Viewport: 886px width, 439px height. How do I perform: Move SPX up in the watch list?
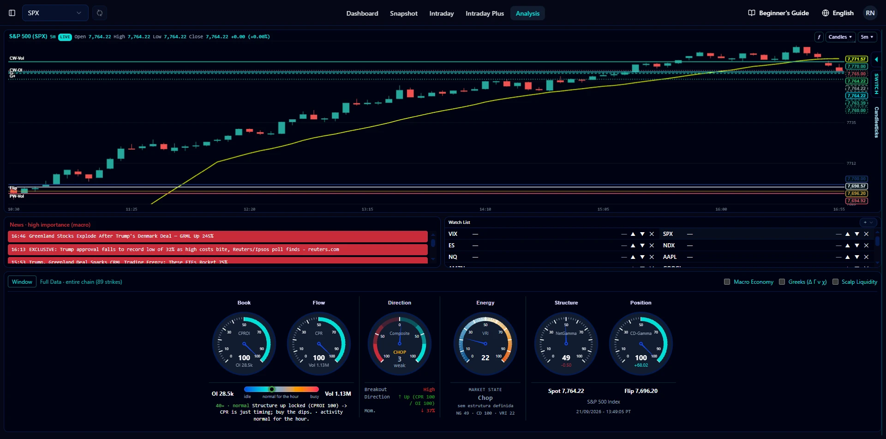(x=848, y=234)
